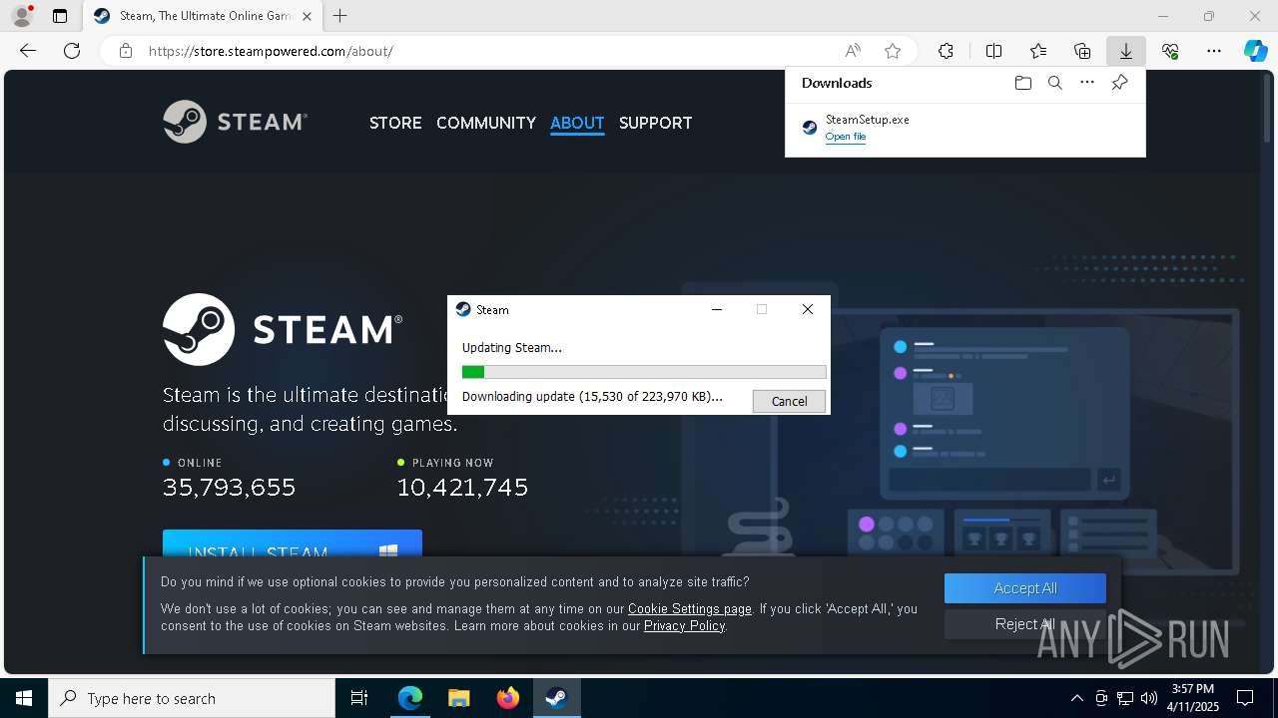1278x718 pixels.
Task: Toggle split screen view
Action: (993, 51)
